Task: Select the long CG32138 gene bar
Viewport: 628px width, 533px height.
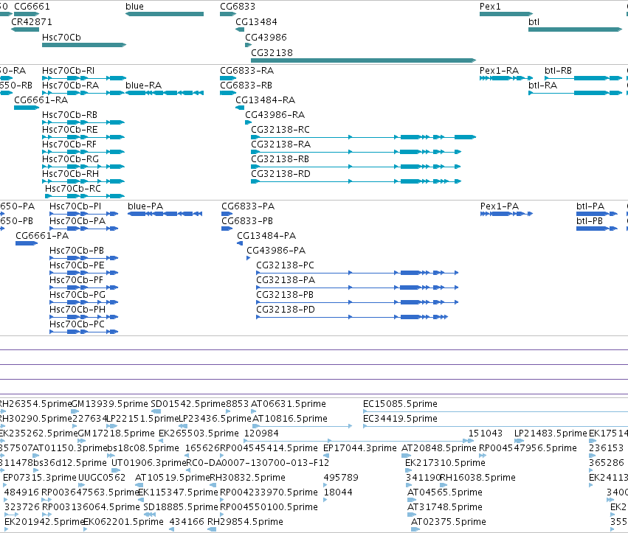Action: pos(363,60)
